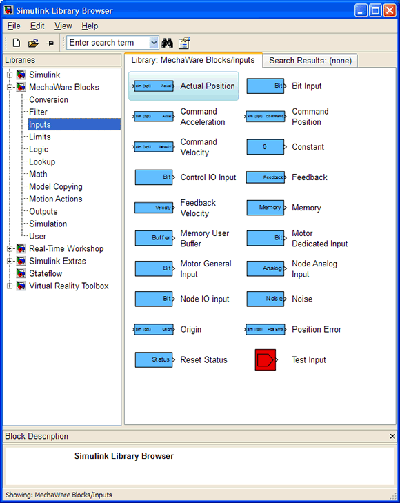Select the Command Position block icon
This screenshot has width=400, height=503.
coord(266,117)
